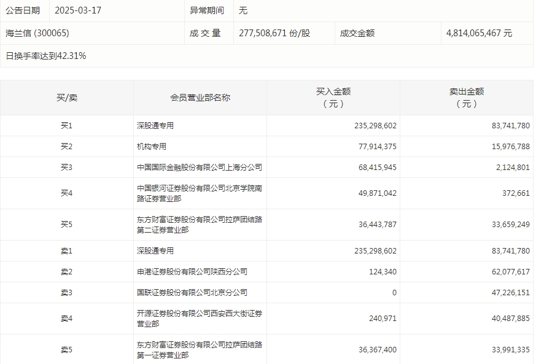Viewport: 536px width, 364px height.
Task: Sort by the 会员营业部名称 column header
Action: tap(200, 96)
